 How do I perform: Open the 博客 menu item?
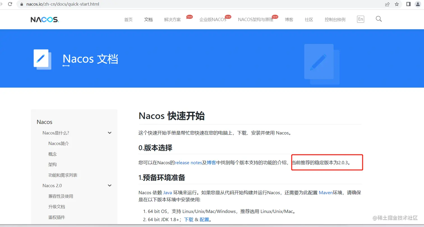coord(289,20)
